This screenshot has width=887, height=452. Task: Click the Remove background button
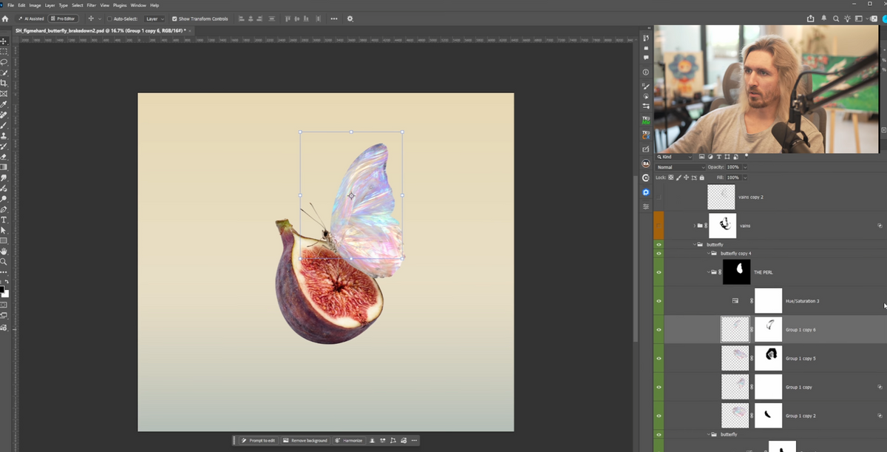coord(305,440)
